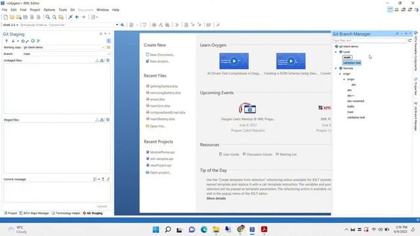420x236 pixels.
Task: Open the Branch dropdown showing main
Action: coord(108,54)
